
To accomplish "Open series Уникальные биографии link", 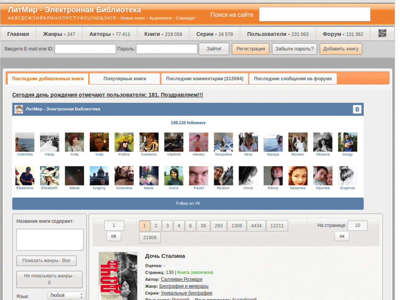I will pos(186,293).
